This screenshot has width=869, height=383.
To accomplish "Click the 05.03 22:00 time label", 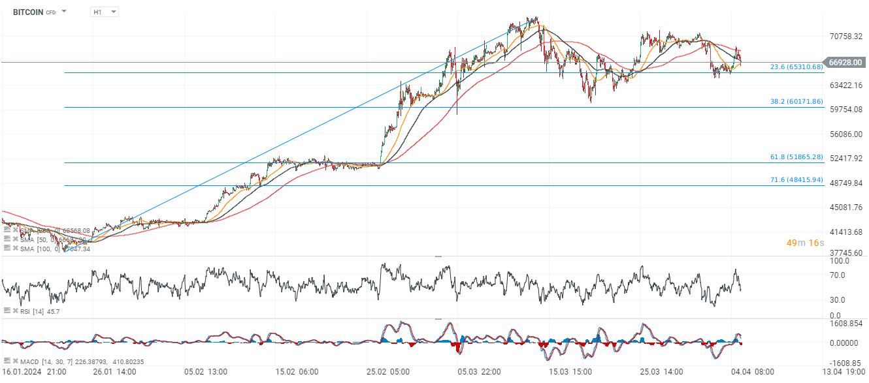I will pyautogui.click(x=480, y=372).
